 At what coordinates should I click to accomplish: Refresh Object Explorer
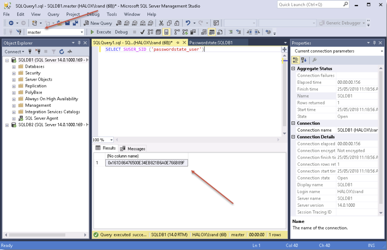tap(62, 52)
